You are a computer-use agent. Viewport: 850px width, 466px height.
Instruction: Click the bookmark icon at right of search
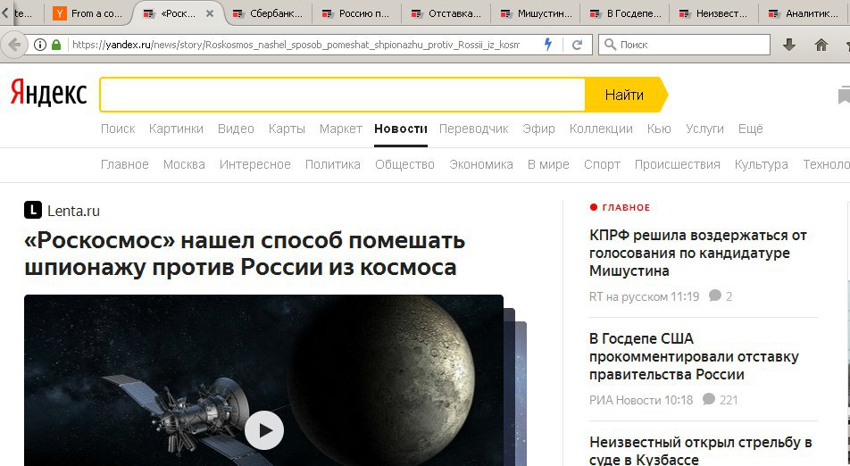844,95
